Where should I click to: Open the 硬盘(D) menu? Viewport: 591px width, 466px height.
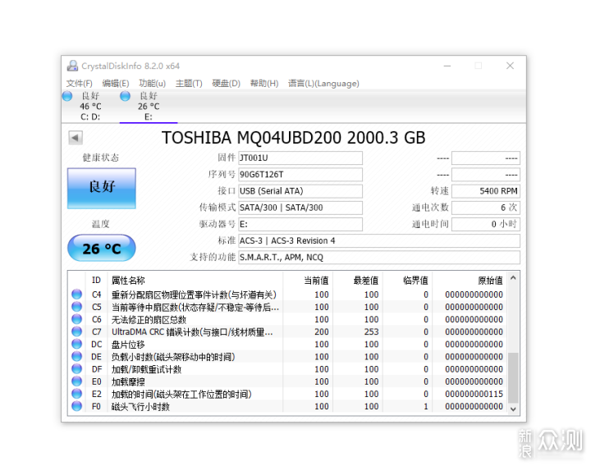coord(227,83)
